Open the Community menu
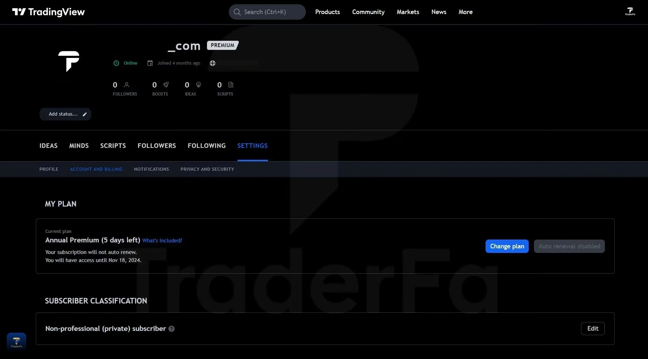 368,12
